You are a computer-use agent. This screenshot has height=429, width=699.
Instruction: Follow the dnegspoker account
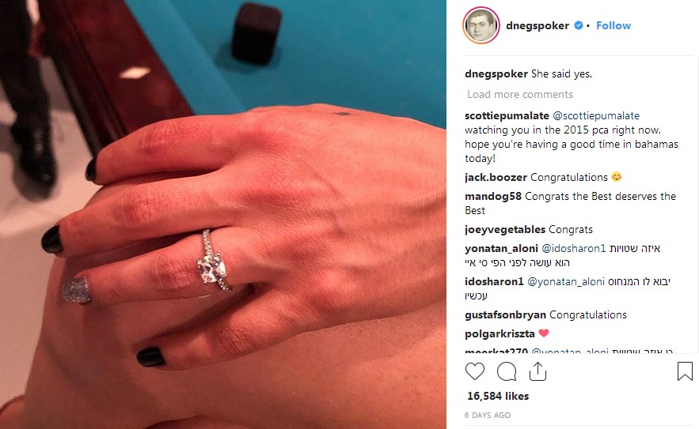point(614,25)
